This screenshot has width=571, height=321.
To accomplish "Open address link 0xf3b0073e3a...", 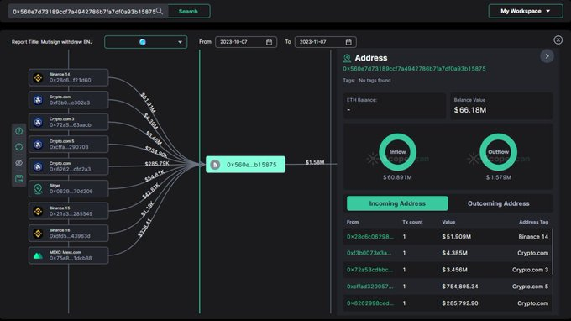I will (369, 253).
